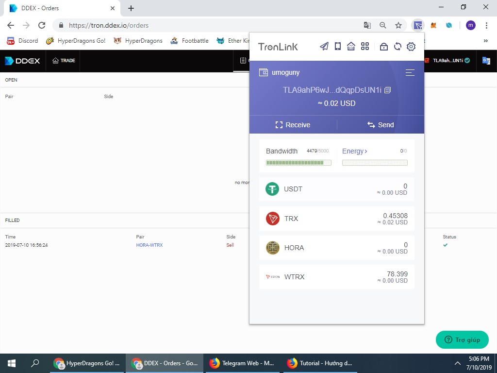Click the TRX token logo
Image resolution: width=497 pixels, height=373 pixels.
pos(273,219)
